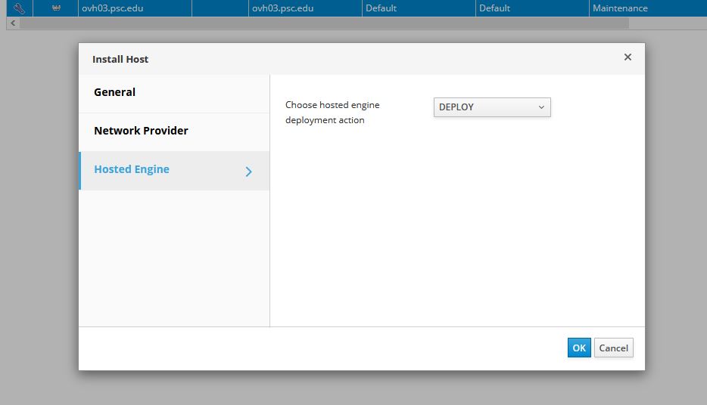The width and height of the screenshot is (707, 405).
Task: Switch to the General tab
Action: [x=114, y=92]
